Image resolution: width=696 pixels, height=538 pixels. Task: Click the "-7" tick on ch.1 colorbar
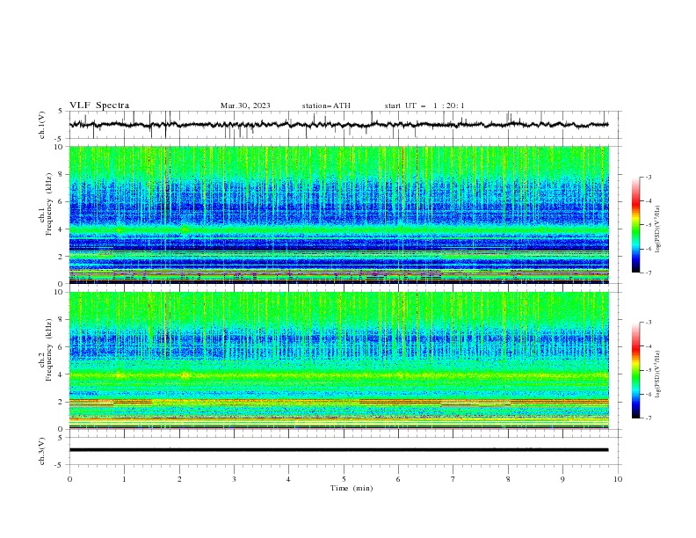(x=649, y=273)
